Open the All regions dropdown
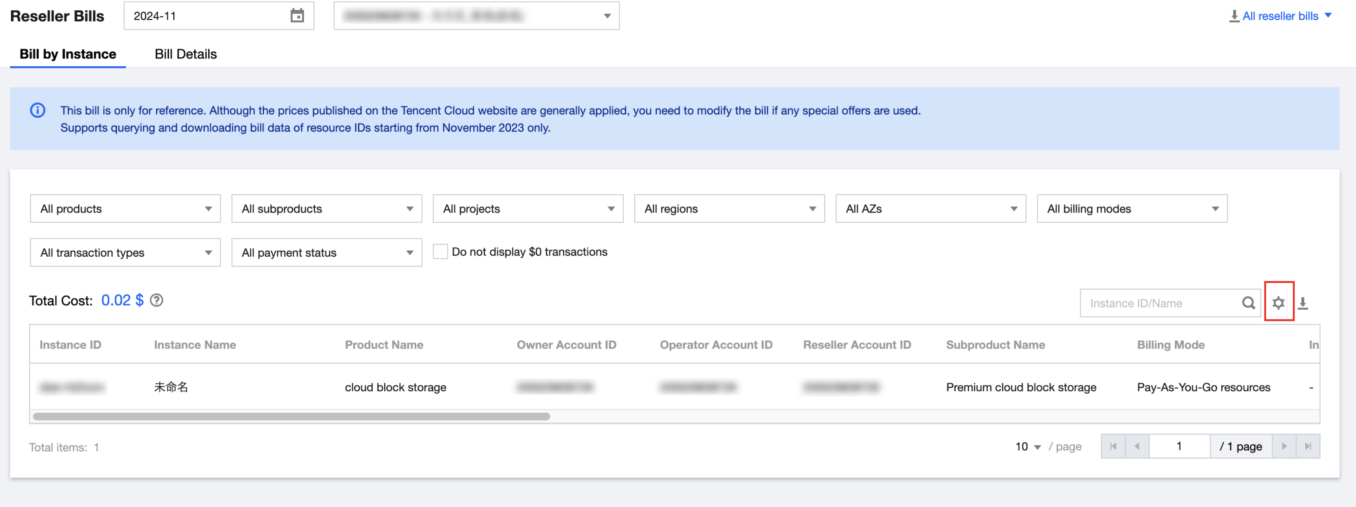This screenshot has width=1356, height=507. point(729,209)
